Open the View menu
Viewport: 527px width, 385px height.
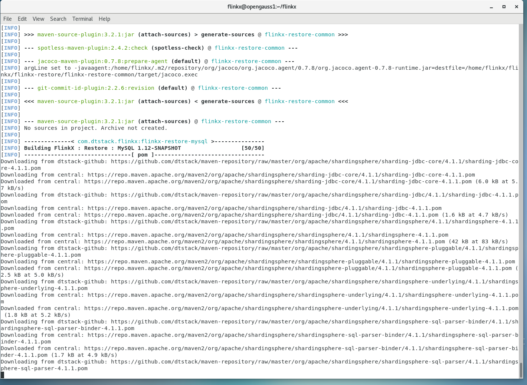coord(38,19)
